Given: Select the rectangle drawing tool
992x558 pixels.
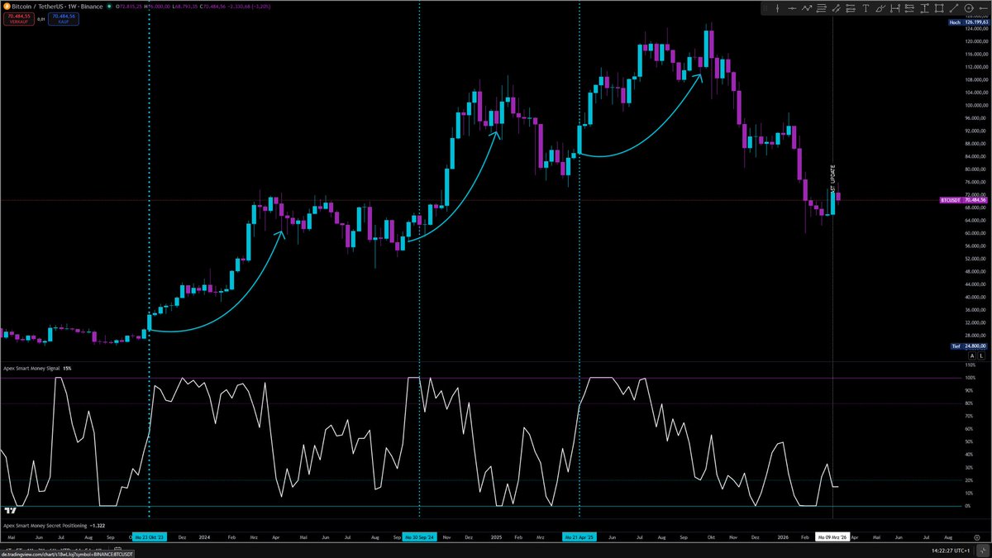Looking at the screenshot, I should [x=939, y=8].
